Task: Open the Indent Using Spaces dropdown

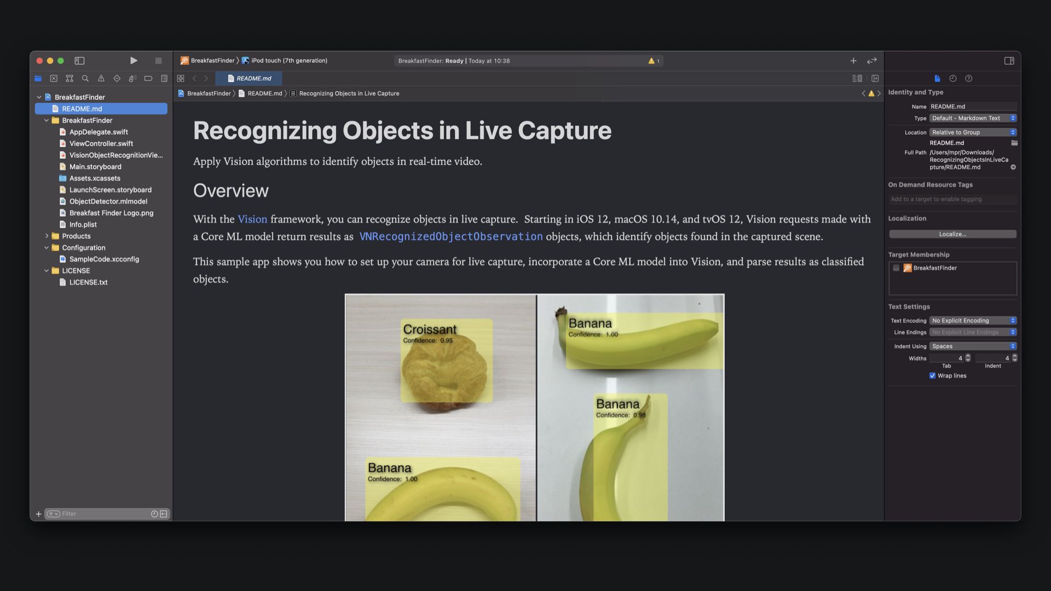Action: coord(973,346)
